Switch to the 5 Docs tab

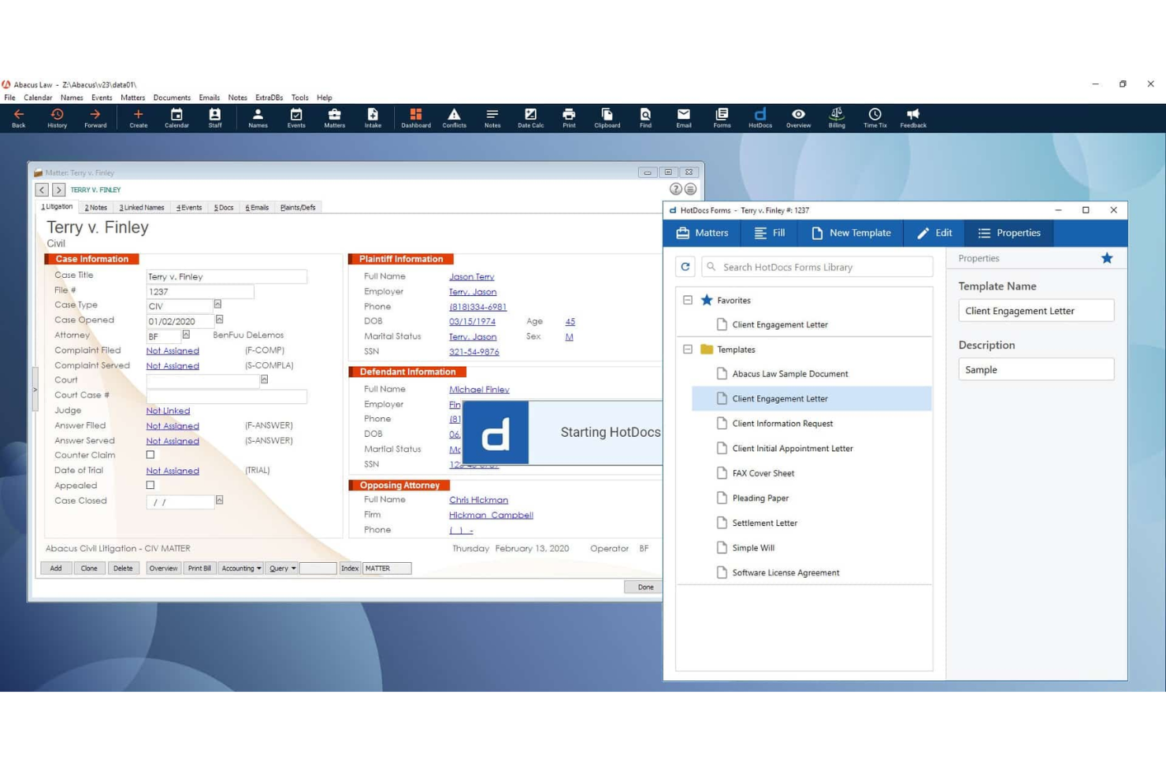coord(224,208)
